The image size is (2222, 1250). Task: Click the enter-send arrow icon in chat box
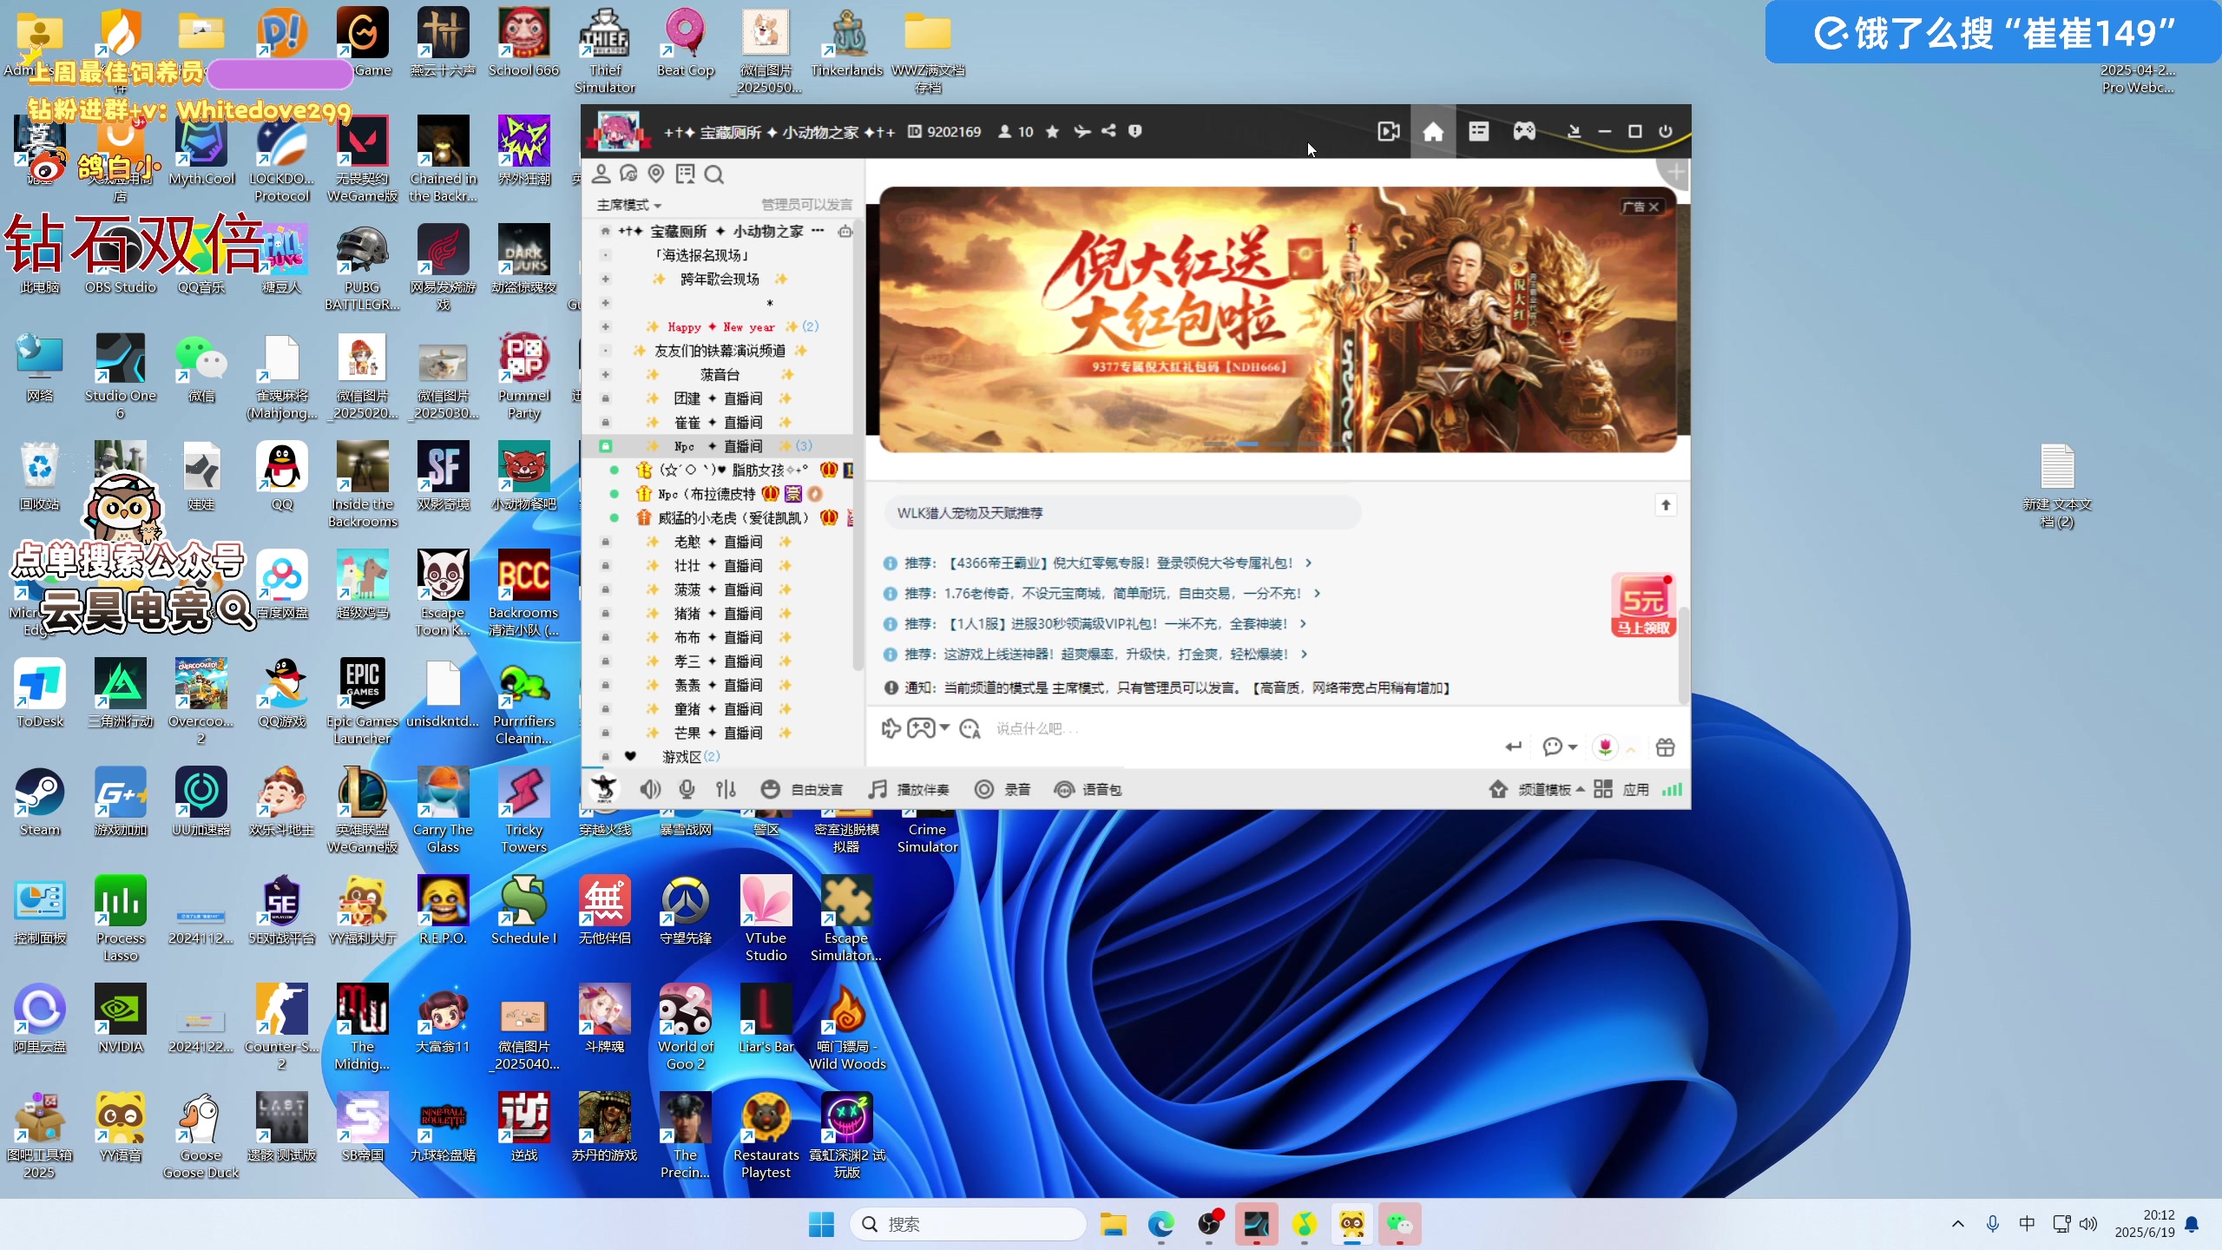point(1514,747)
